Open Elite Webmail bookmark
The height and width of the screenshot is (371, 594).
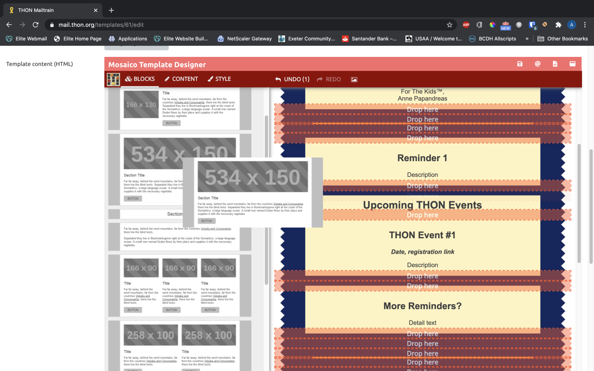27,39
